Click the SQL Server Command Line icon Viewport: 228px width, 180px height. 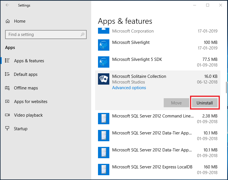[x=104, y=119]
